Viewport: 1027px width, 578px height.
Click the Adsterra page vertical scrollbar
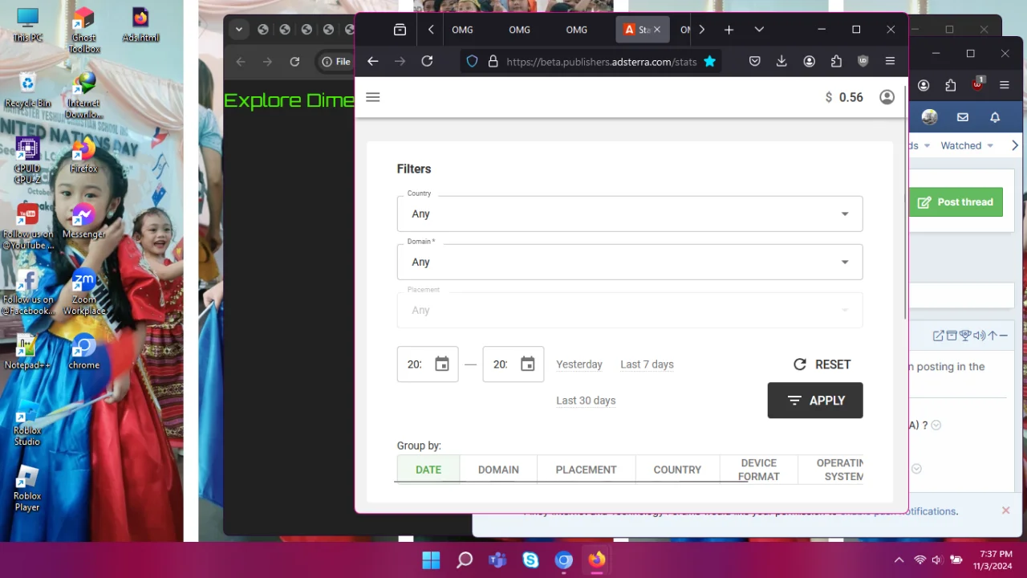click(905, 201)
